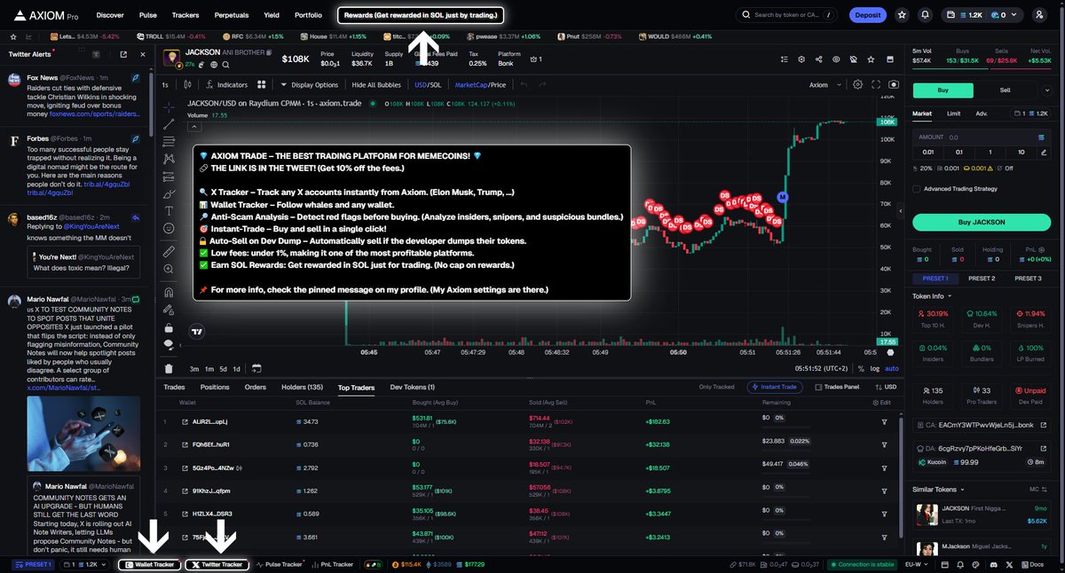This screenshot has width=1065, height=573.
Task: Toggle the Trades Panel option
Action: point(836,387)
